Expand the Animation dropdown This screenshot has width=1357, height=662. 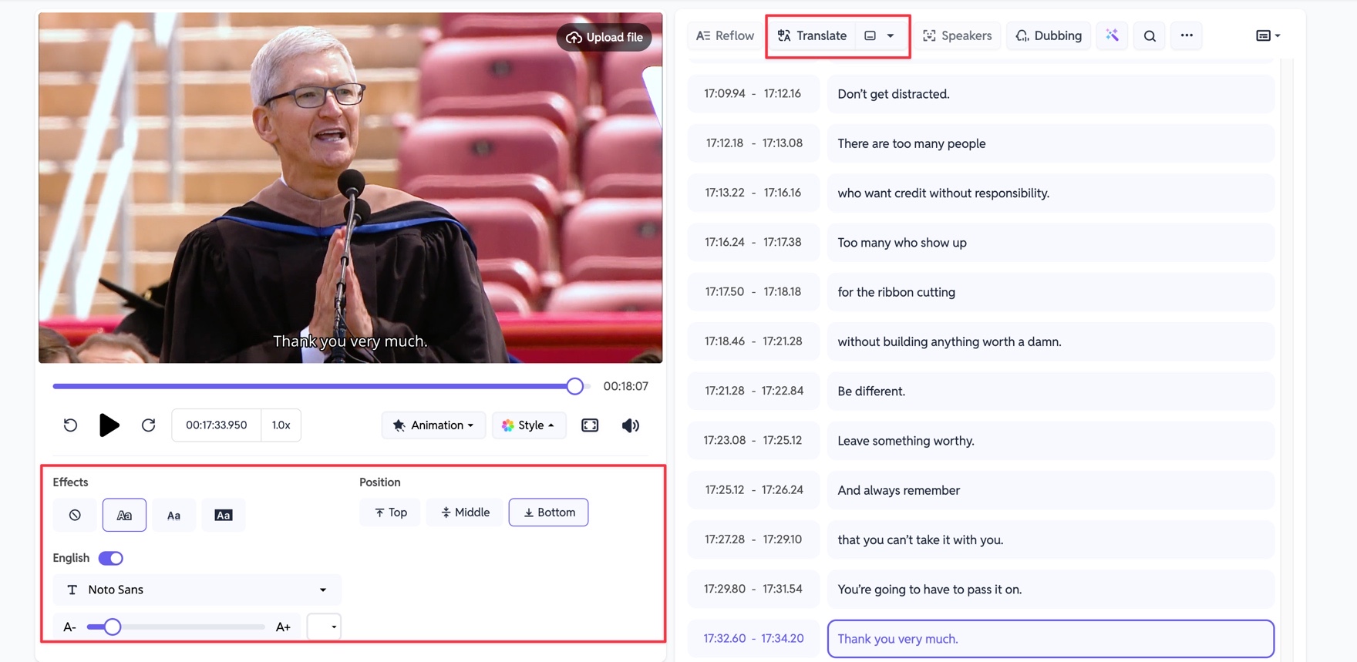pos(433,425)
